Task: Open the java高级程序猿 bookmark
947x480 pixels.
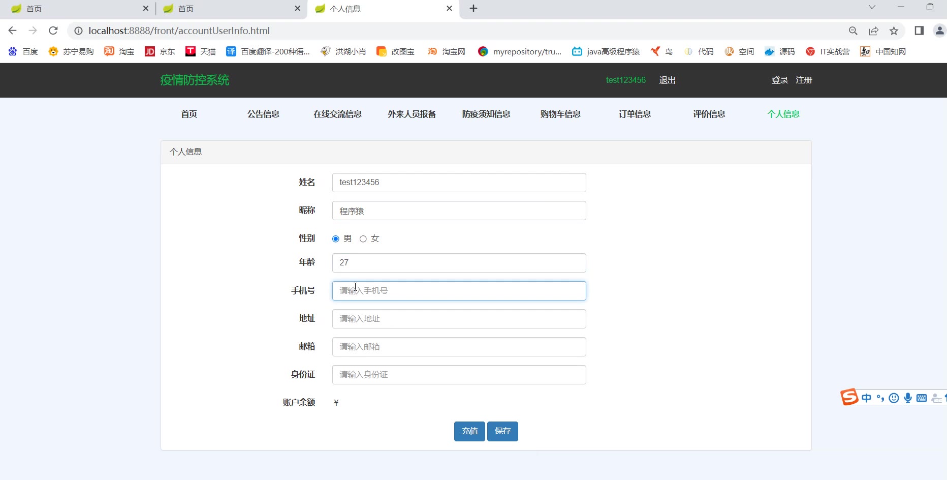Action: tap(606, 51)
